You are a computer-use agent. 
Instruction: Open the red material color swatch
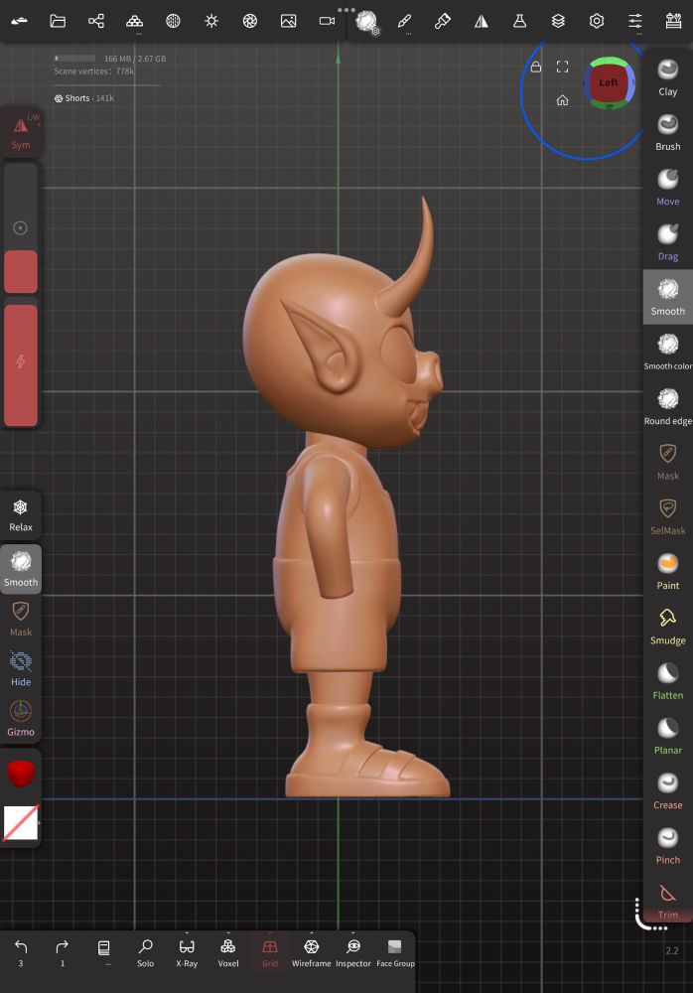21,774
